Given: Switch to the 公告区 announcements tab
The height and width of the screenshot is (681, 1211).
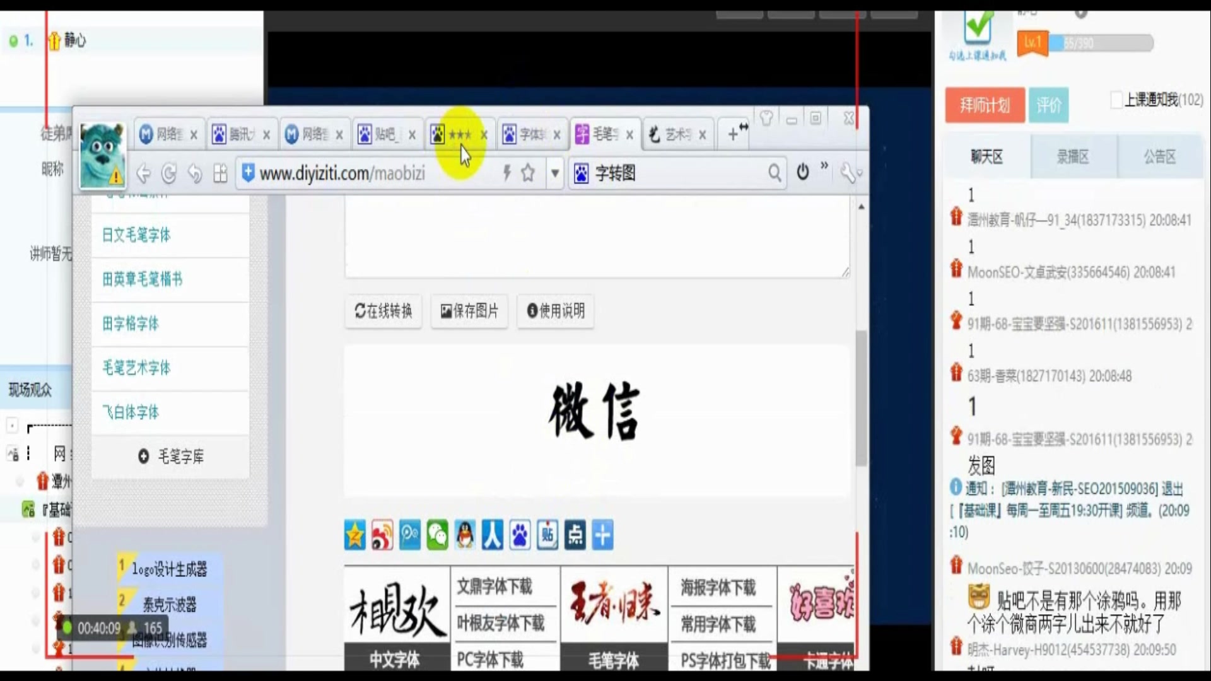Looking at the screenshot, I should (x=1161, y=157).
